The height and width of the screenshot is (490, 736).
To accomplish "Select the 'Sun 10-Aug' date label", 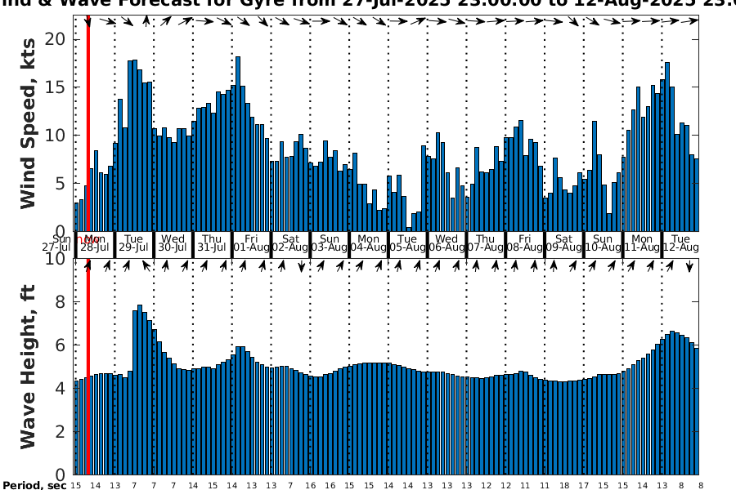I will click(x=602, y=243).
